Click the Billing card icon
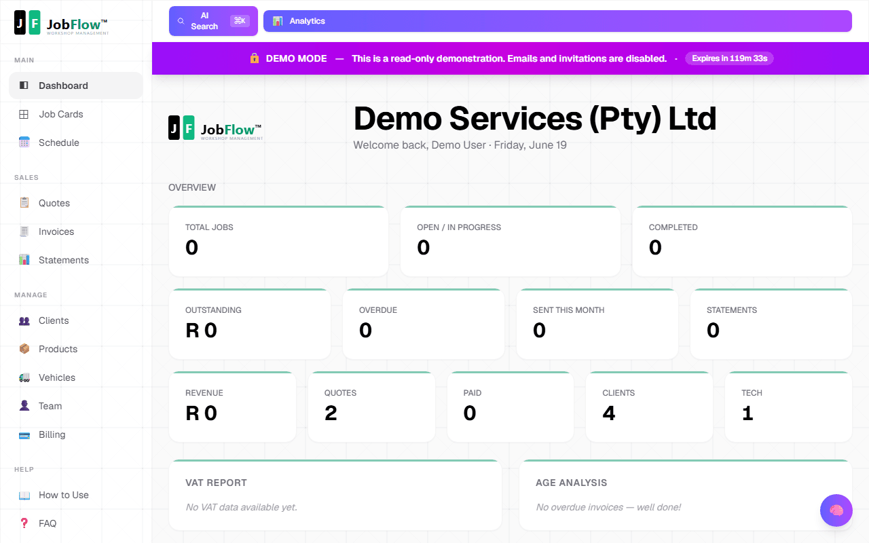This screenshot has width=869, height=543. (x=24, y=434)
